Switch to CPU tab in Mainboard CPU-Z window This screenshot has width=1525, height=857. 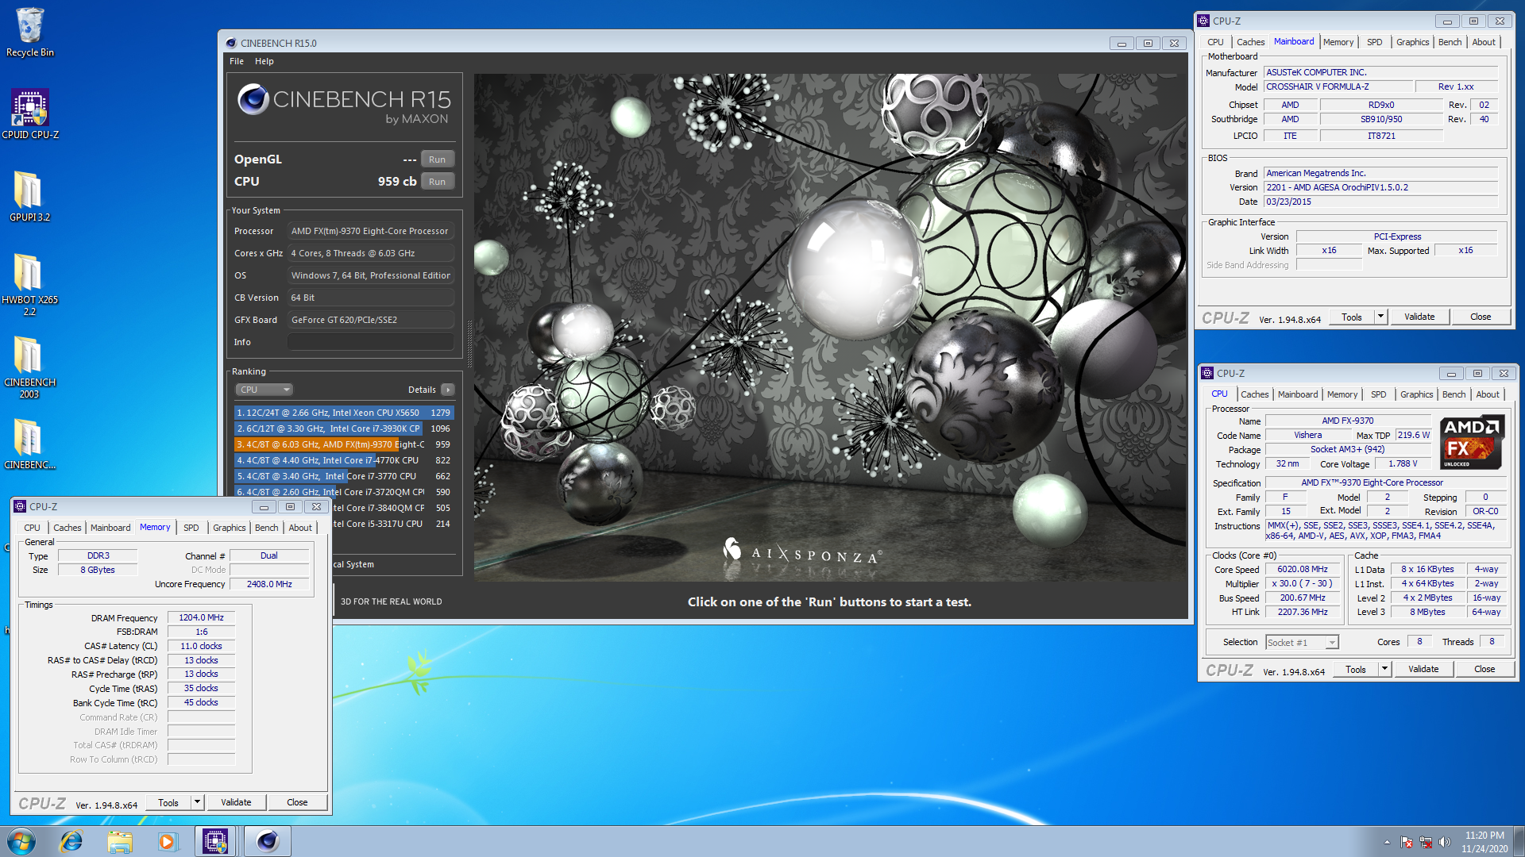click(1215, 42)
